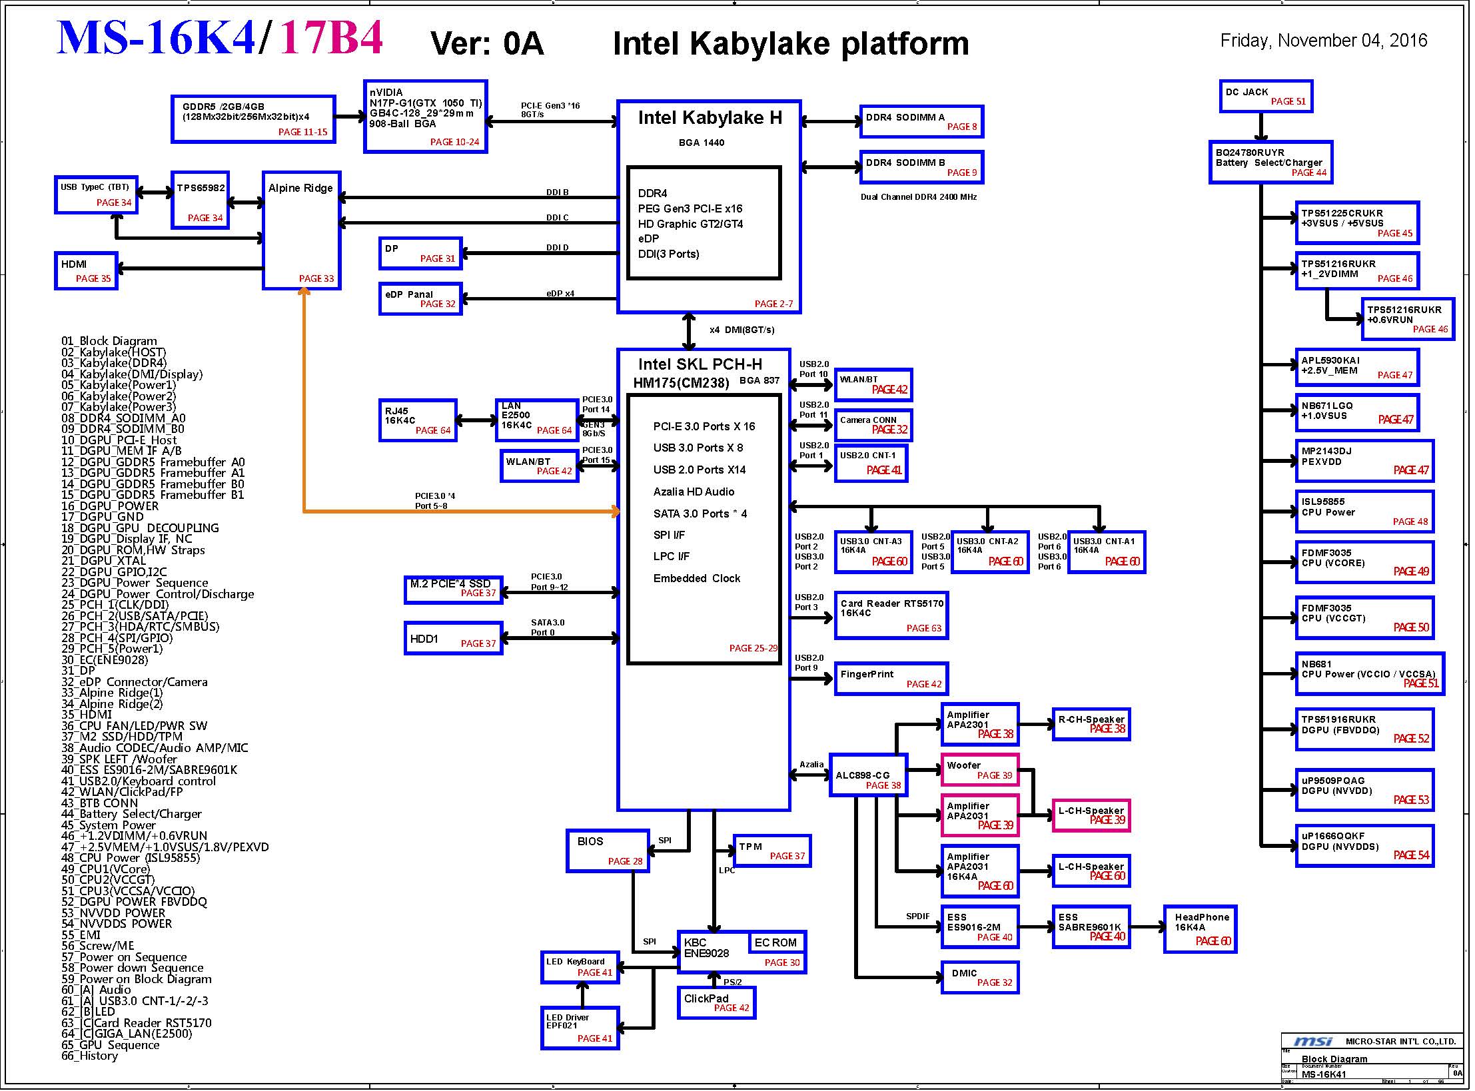
Task: Click the HDD1 block
Action: coord(454,638)
